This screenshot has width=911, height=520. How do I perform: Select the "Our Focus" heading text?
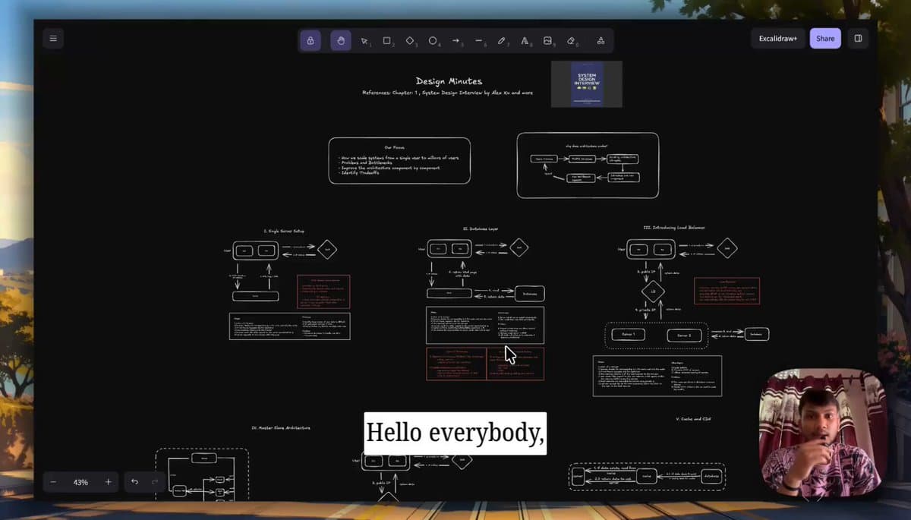tap(394, 147)
